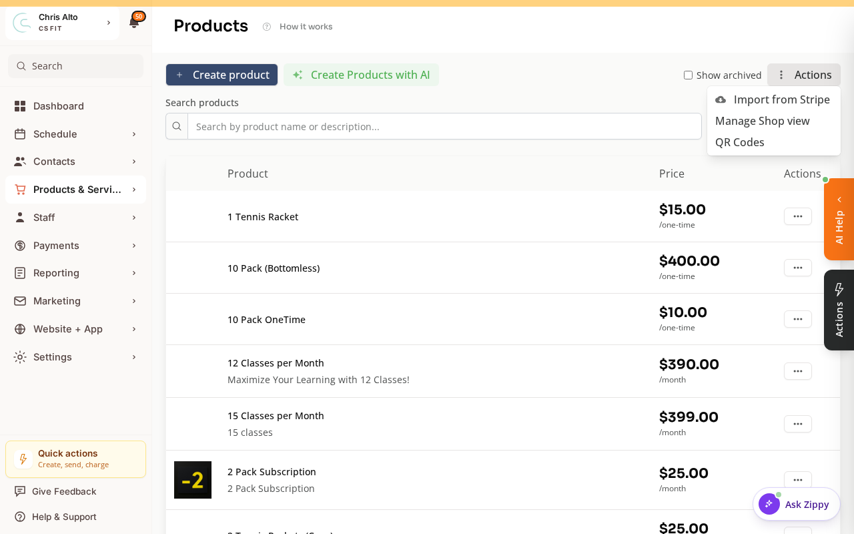Click the Marketing envelope icon

[20, 301]
